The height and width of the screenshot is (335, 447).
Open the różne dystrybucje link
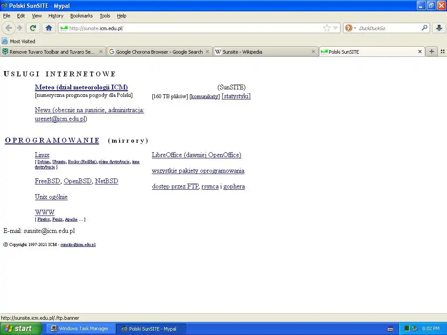tap(114, 161)
